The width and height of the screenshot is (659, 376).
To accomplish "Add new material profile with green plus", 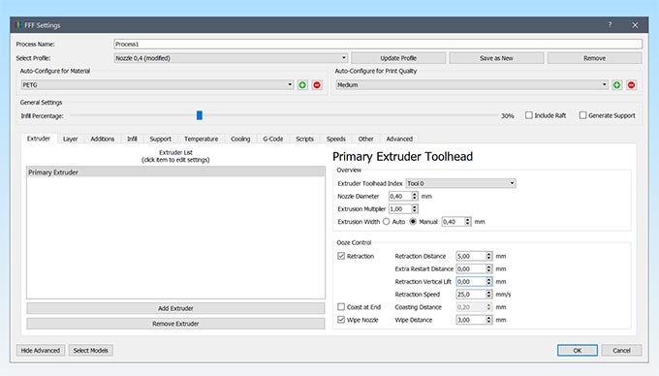I will click(x=302, y=85).
